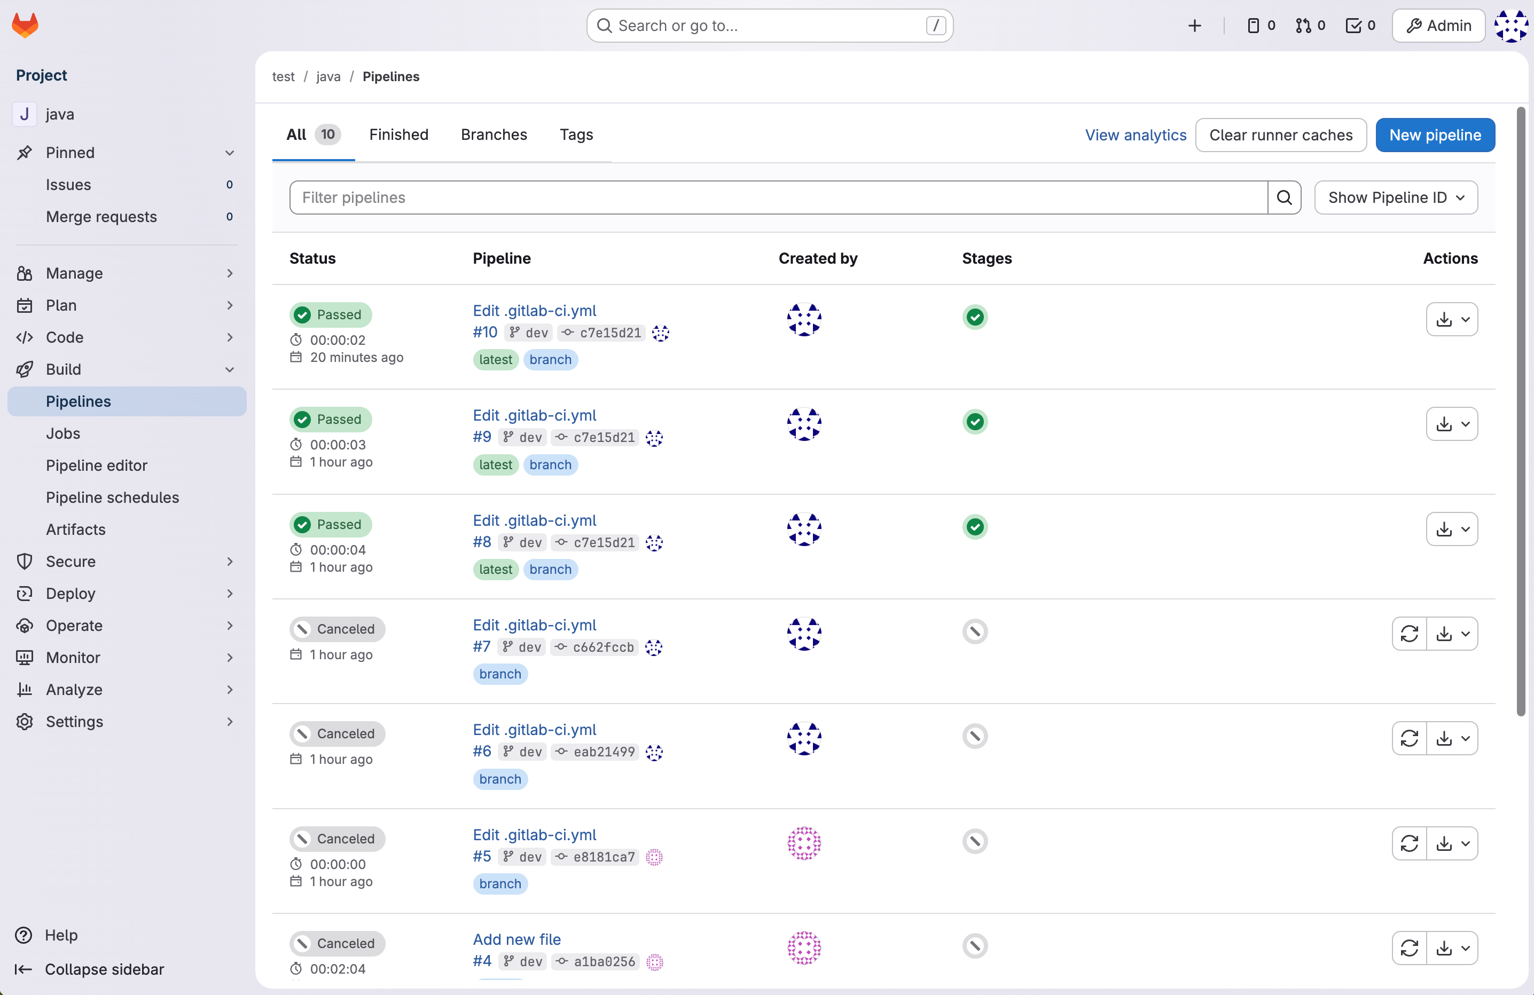Open assigned issues counter in top bar
The image size is (1534, 995).
point(1261,25)
